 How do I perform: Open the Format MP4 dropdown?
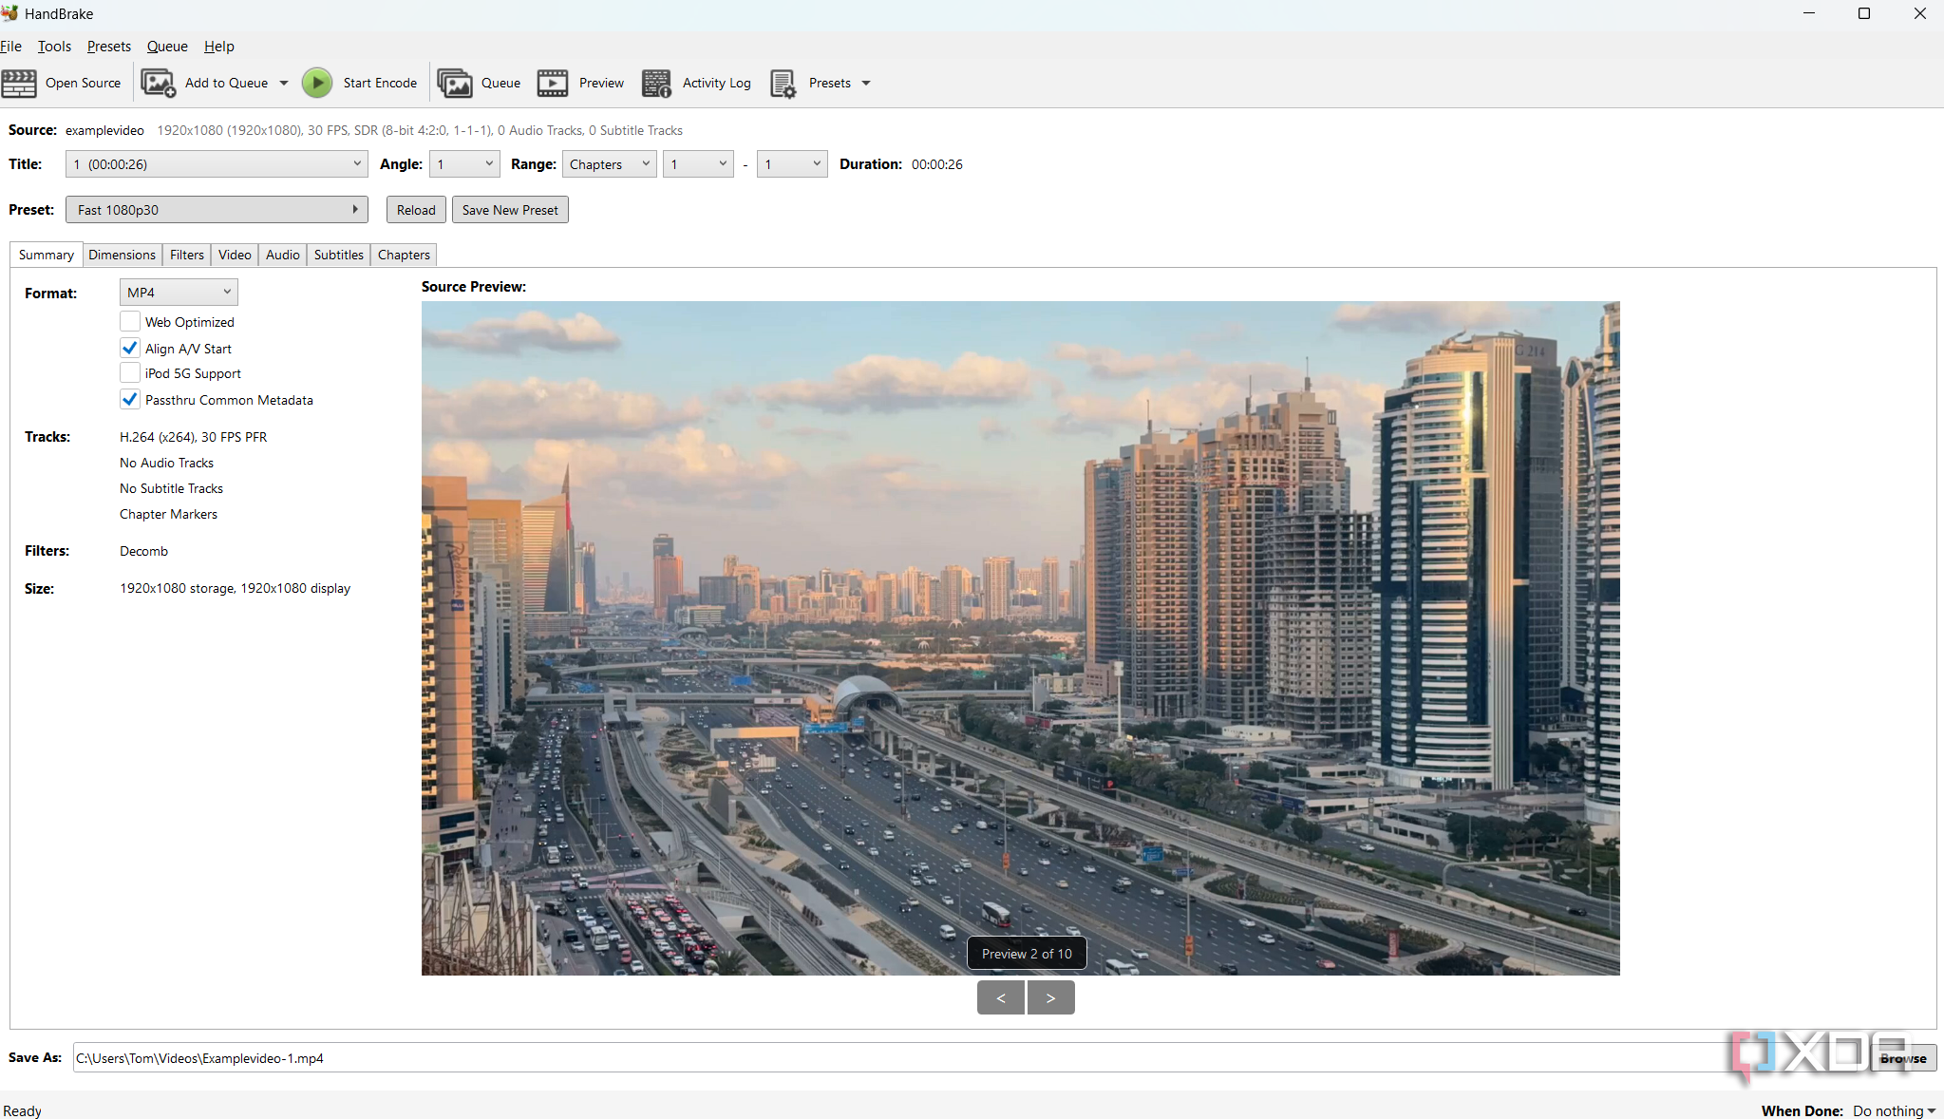point(179,293)
